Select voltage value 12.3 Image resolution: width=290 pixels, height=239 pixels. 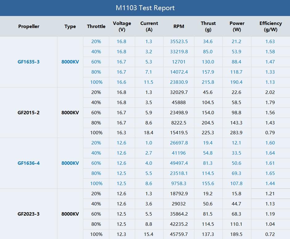click(121, 234)
